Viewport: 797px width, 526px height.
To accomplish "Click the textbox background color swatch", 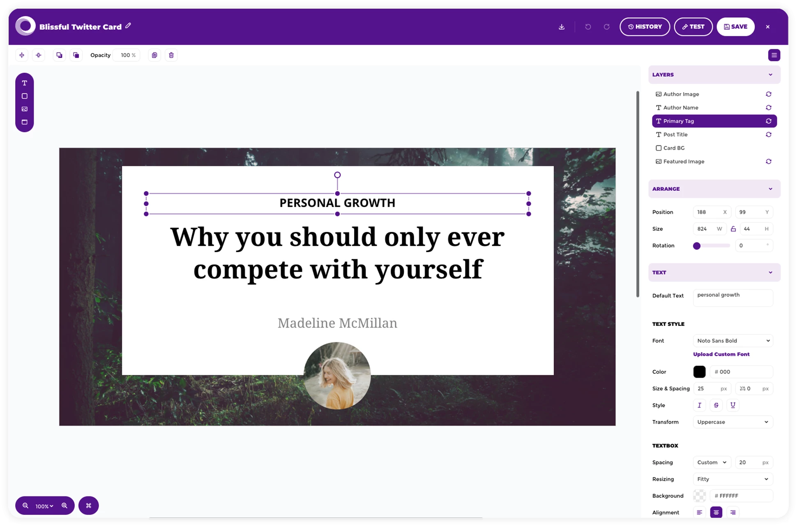I will (699, 496).
